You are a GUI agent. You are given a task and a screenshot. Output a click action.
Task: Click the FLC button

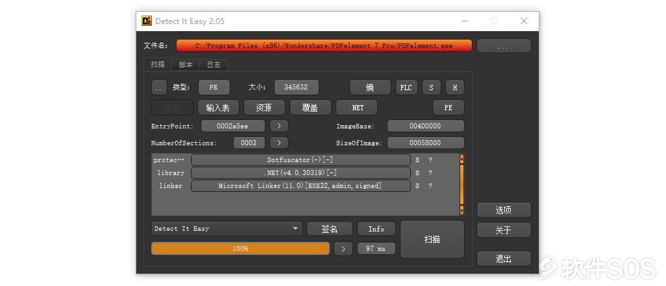406,88
